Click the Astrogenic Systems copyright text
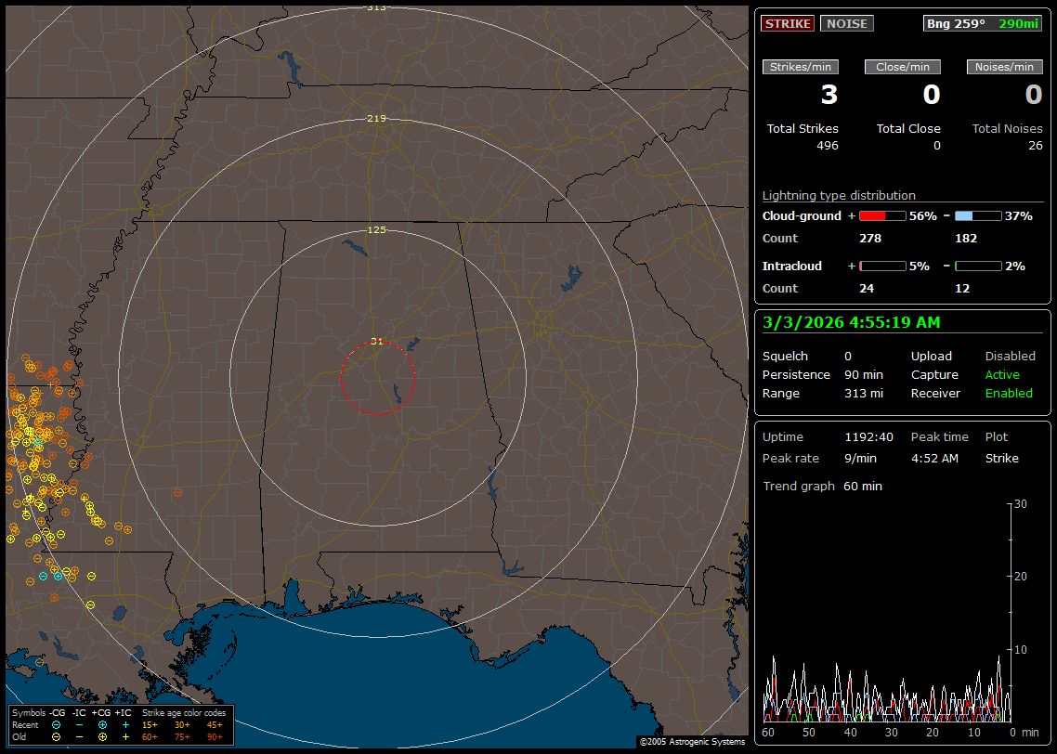The width and height of the screenshot is (1057, 754). (691, 742)
